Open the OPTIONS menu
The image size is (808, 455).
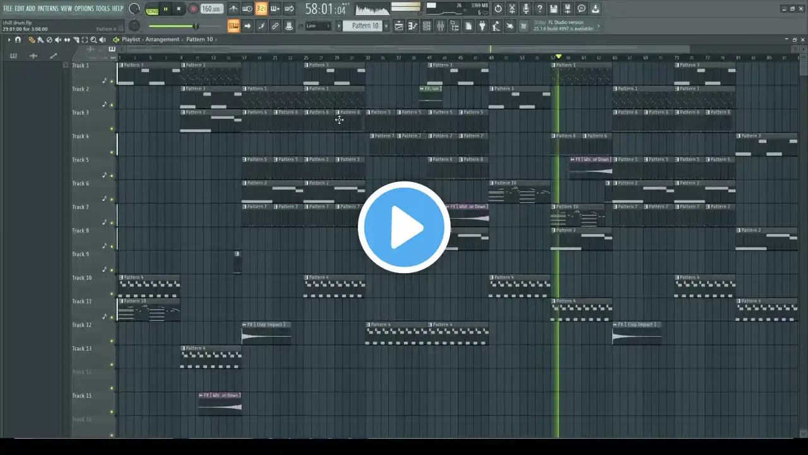coord(84,9)
